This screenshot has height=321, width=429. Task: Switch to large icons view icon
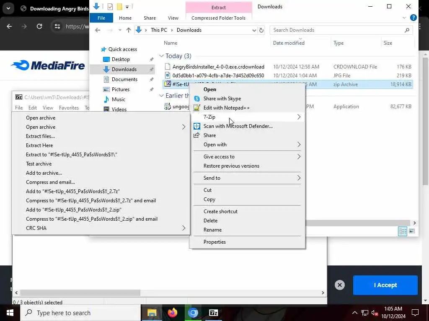(411, 231)
